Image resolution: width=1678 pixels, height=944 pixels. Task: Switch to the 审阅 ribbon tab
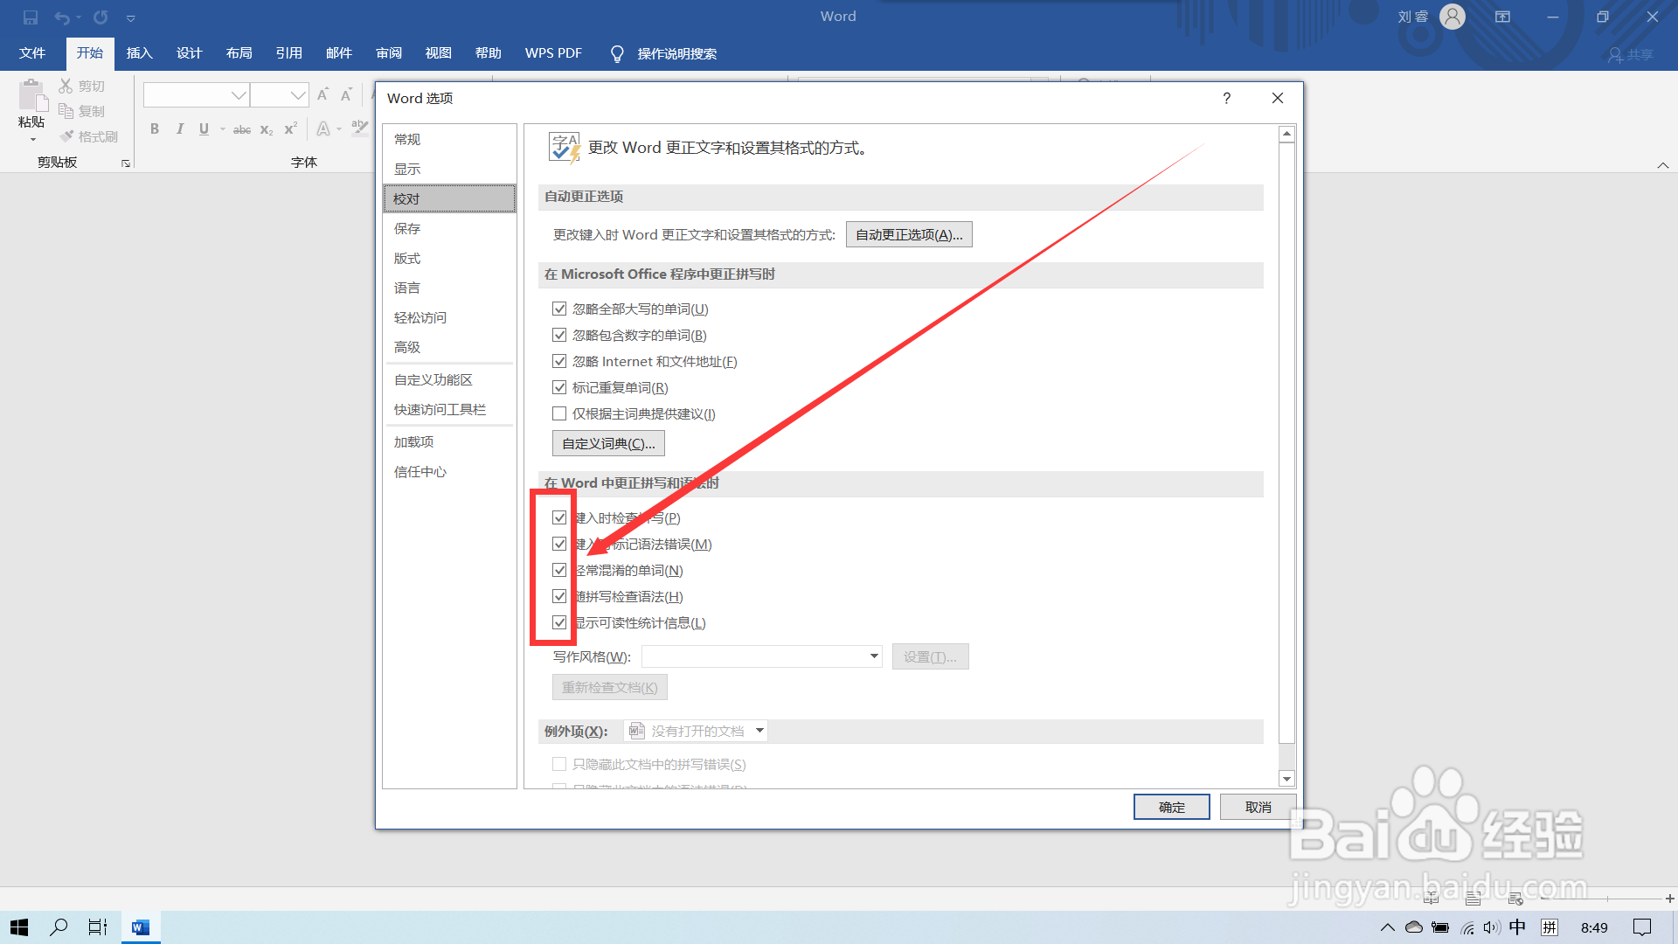point(389,53)
